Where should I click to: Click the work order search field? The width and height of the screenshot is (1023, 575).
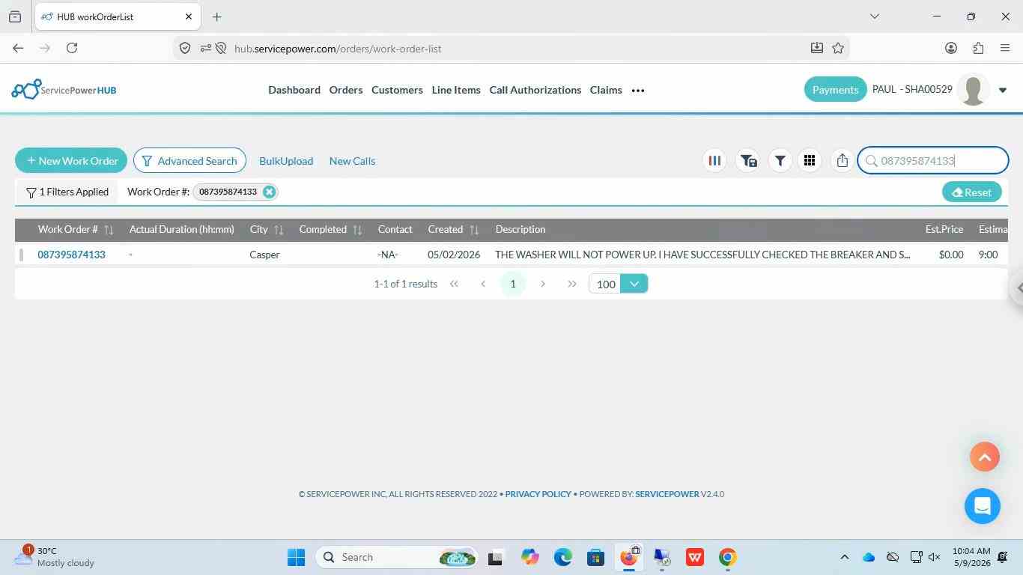pyautogui.click(x=933, y=160)
